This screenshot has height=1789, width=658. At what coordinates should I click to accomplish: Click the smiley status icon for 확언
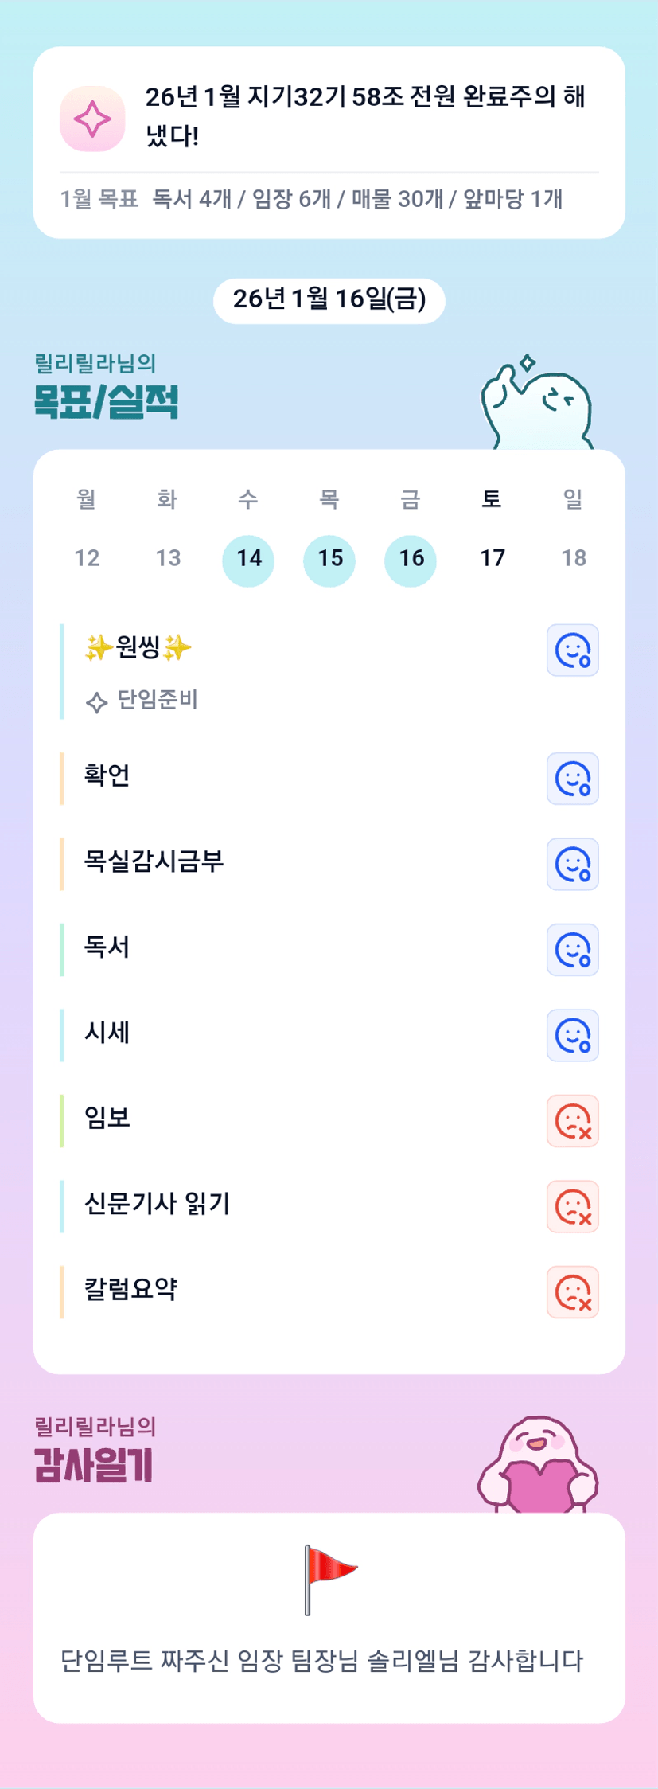(572, 779)
